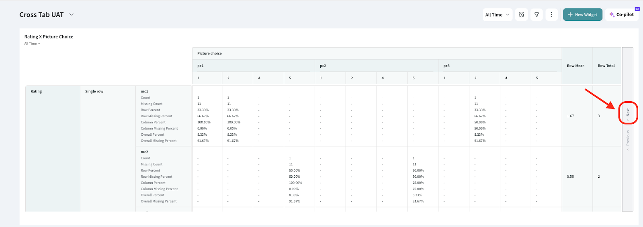The height and width of the screenshot is (227, 643).
Task: Click the Rating row header cell
Action: 36,91
